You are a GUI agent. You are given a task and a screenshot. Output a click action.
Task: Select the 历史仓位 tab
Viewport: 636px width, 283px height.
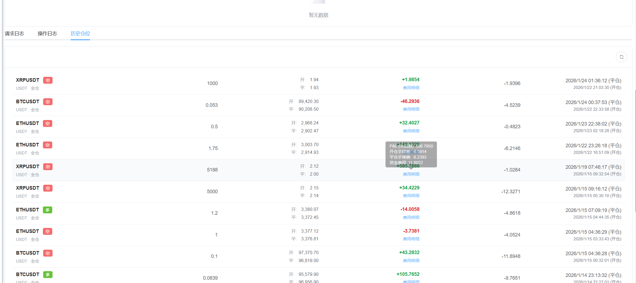click(80, 34)
